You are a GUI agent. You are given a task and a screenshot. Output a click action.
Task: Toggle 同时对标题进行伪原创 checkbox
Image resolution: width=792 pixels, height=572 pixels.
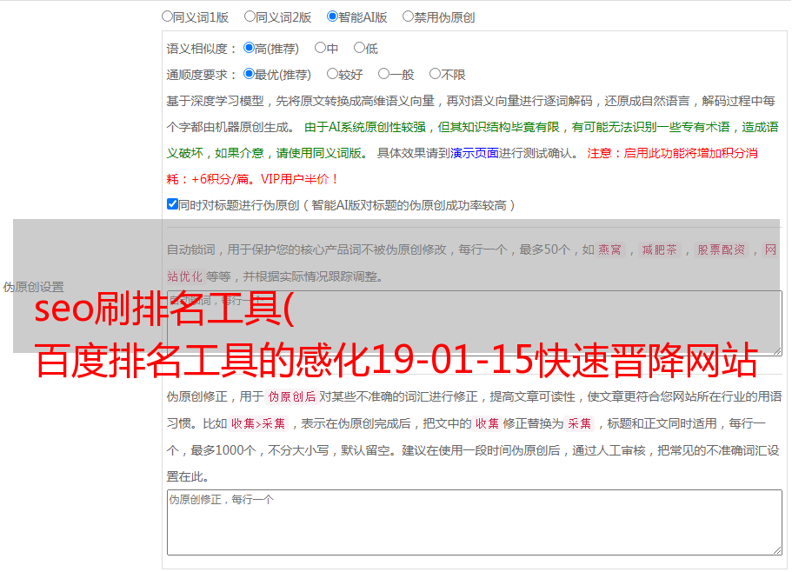(172, 204)
